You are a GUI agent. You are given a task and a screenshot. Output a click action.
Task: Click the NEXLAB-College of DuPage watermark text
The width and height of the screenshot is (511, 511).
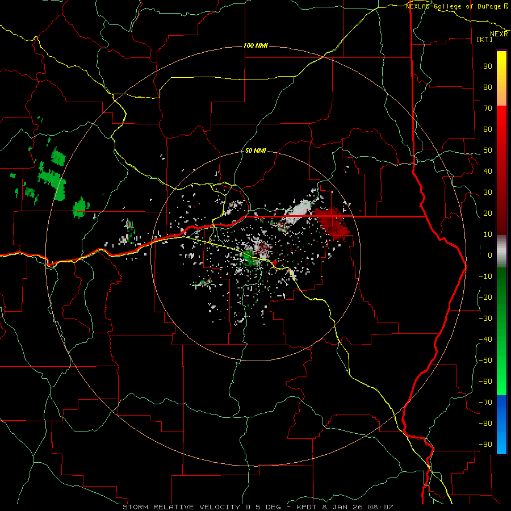[457, 6]
